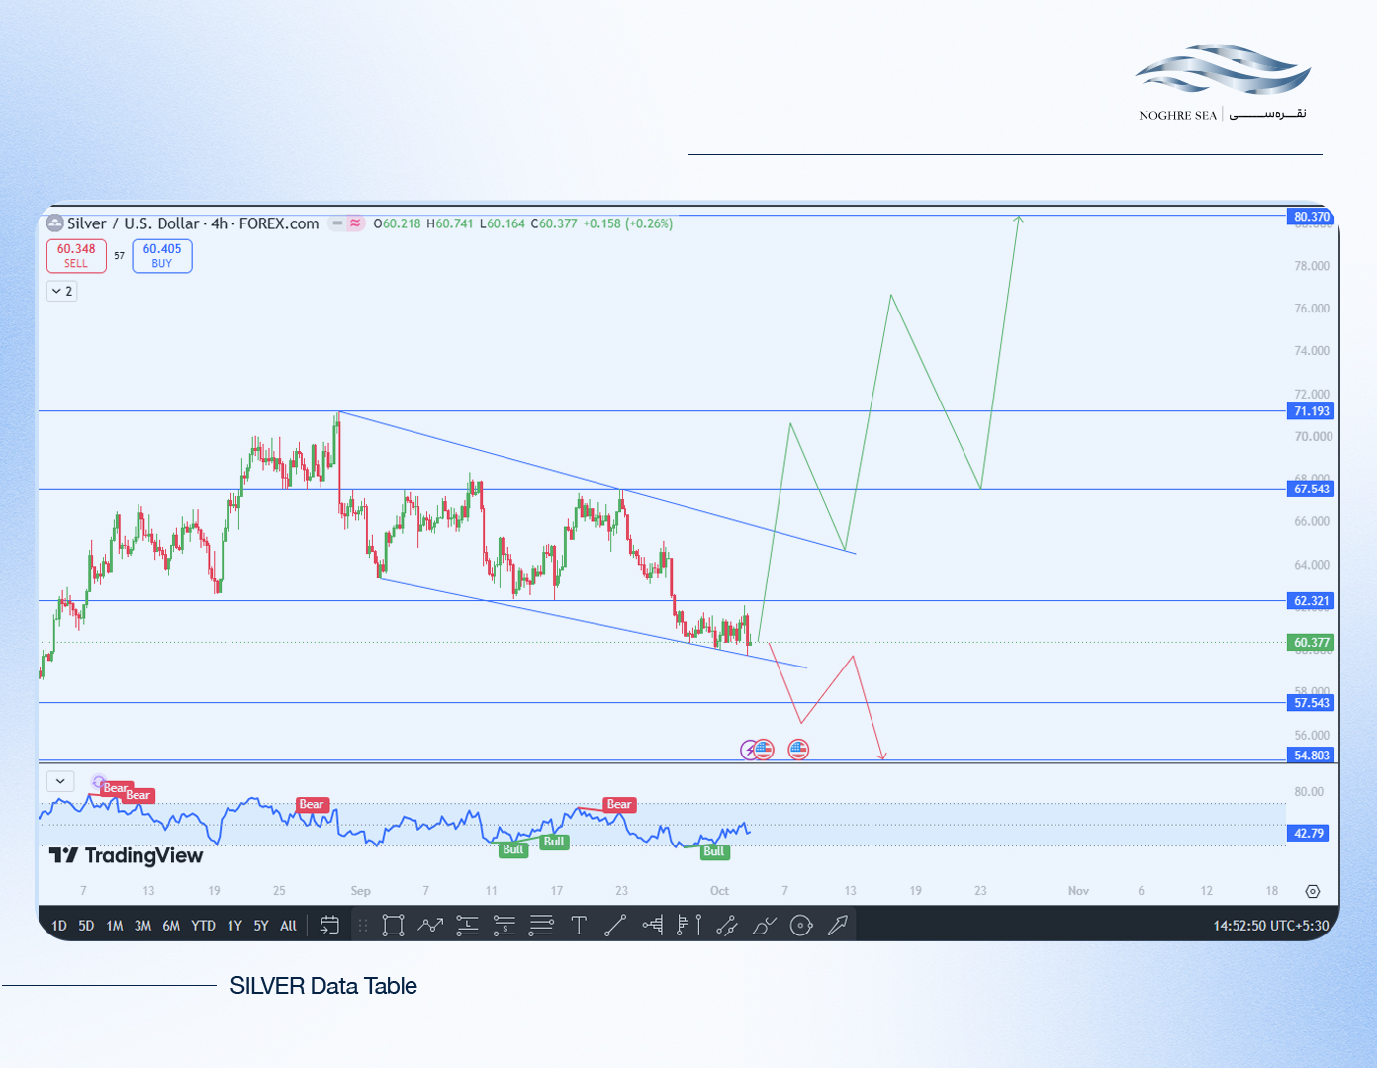Select the anchored volume profile tool
Viewport: 1377px width, 1068px height.
click(689, 926)
